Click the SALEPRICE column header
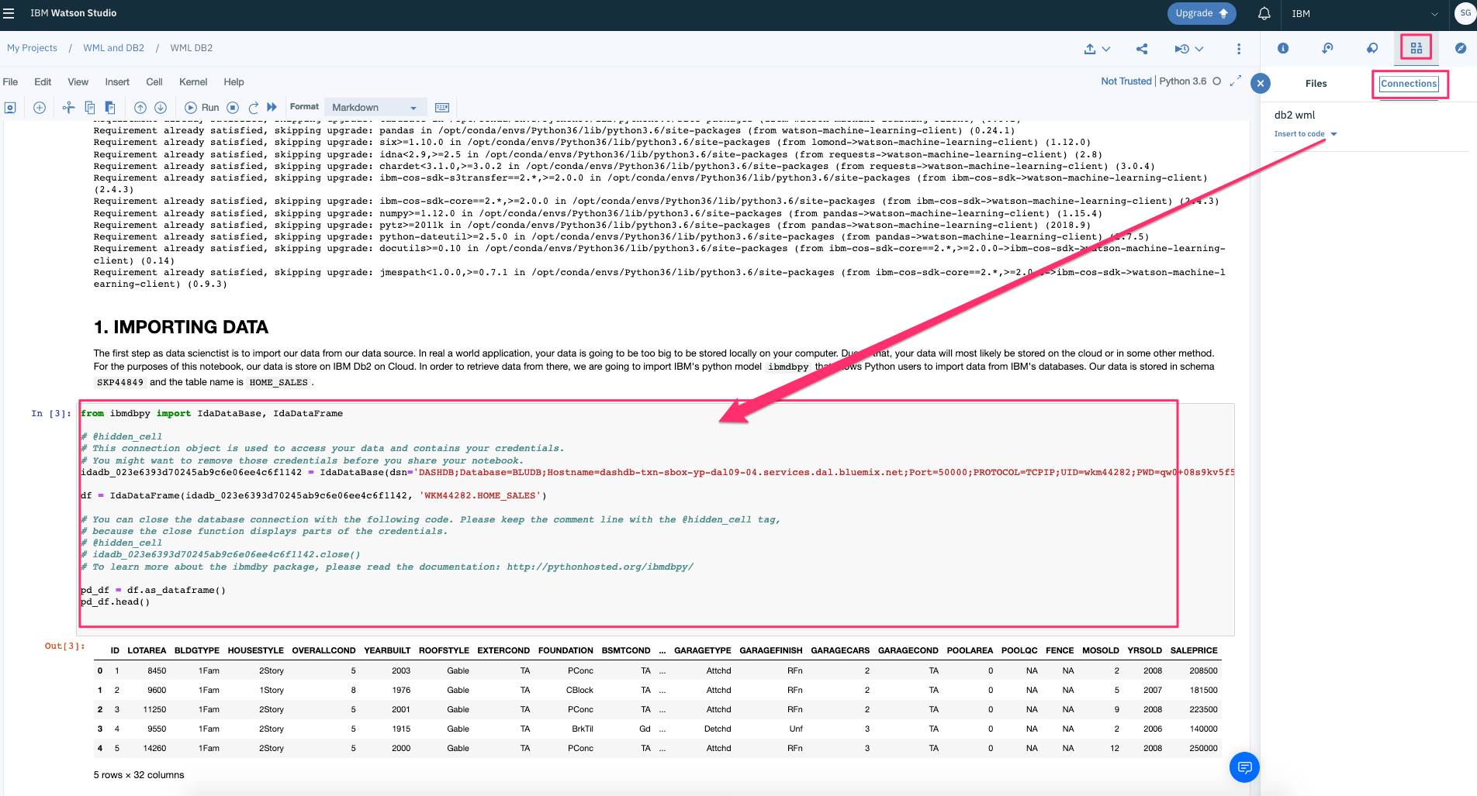Image resolution: width=1477 pixels, height=796 pixels. pyautogui.click(x=1194, y=651)
